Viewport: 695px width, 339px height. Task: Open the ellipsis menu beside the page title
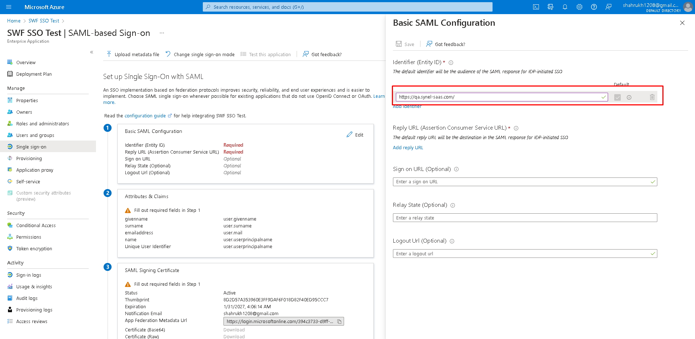[x=162, y=33]
